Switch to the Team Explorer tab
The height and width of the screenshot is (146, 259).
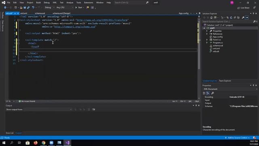coord(225,81)
